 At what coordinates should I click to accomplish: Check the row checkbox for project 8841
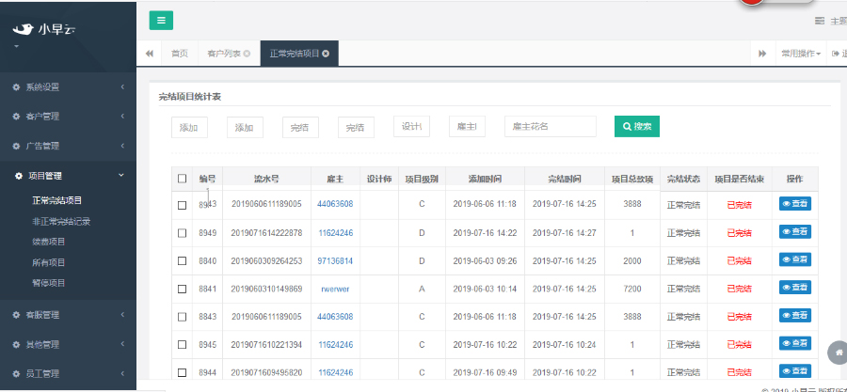point(182,289)
